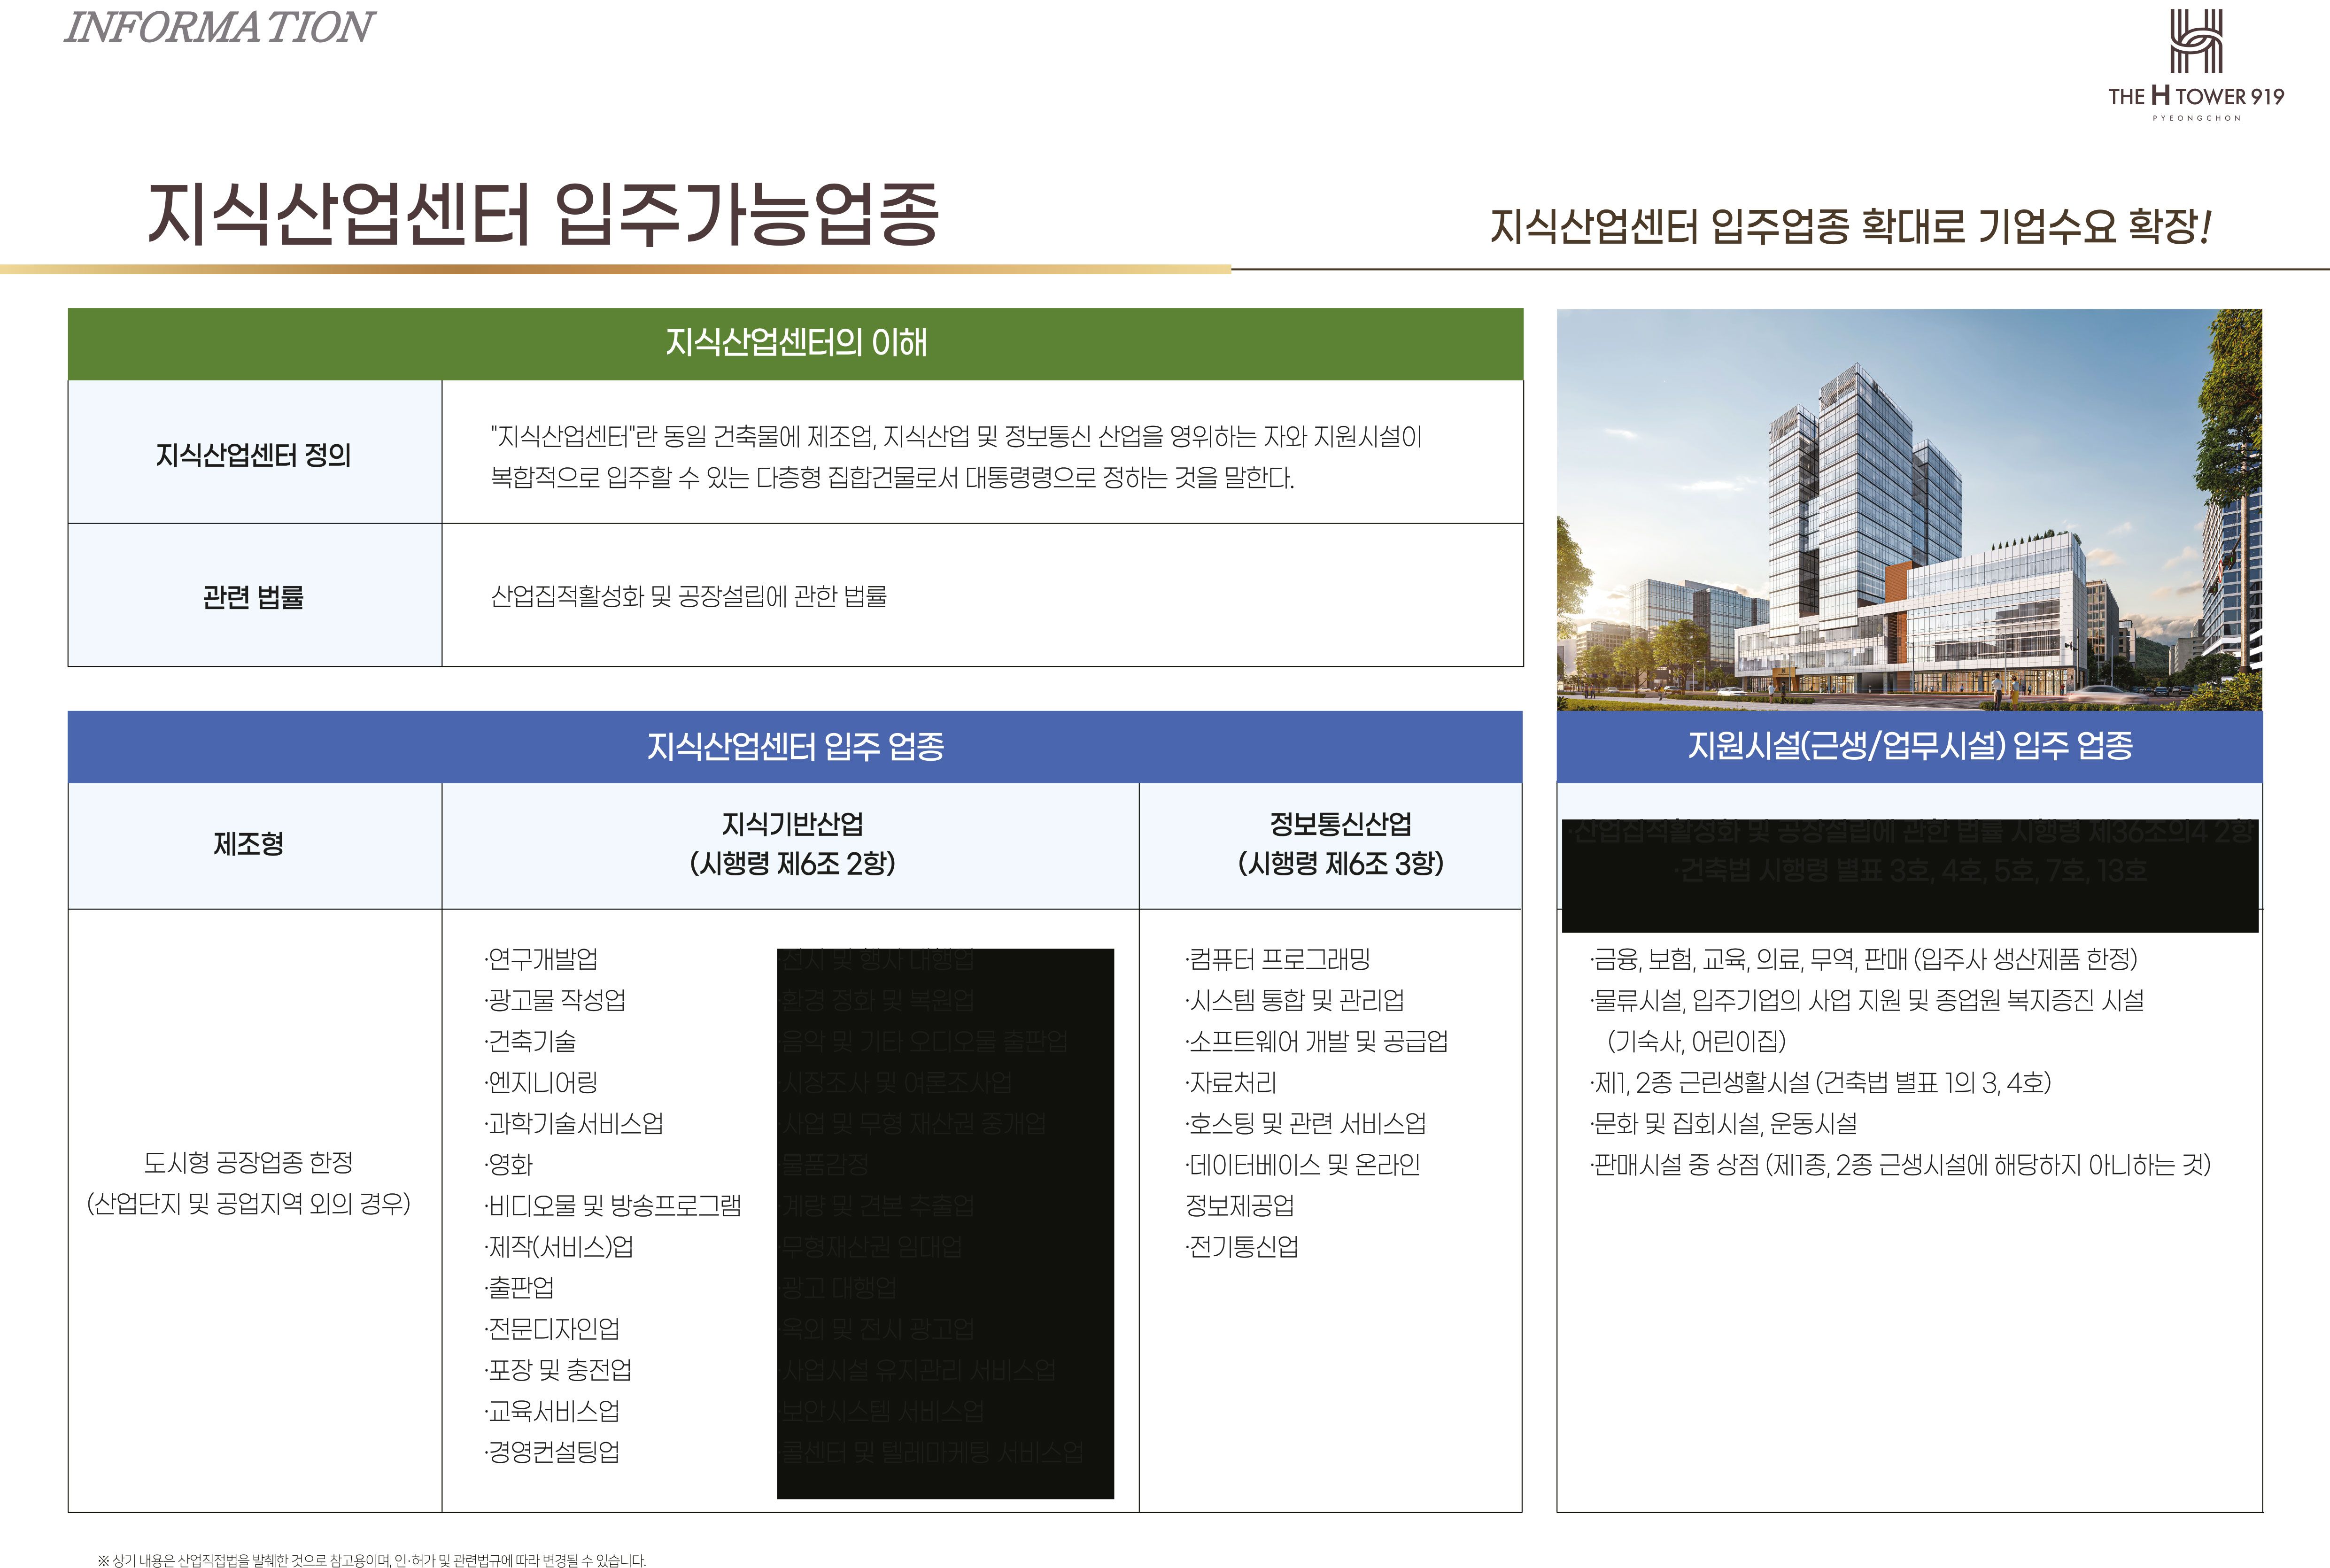Click the footnote disclaimer at bottom
Image resolution: width=2330 pixels, height=1568 pixels.
point(372,1559)
